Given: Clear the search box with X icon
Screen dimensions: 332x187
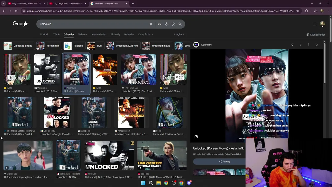Looking at the screenshot, I should [x=151, y=24].
